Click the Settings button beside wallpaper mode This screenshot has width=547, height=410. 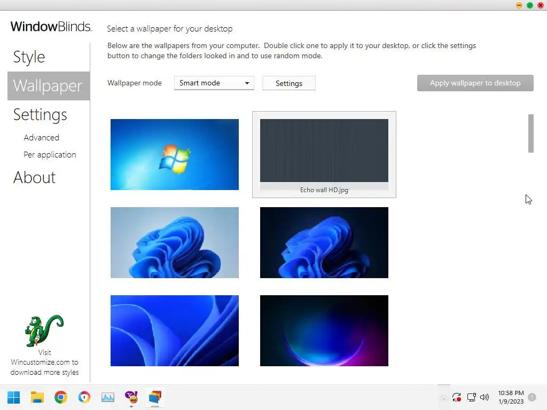click(289, 83)
